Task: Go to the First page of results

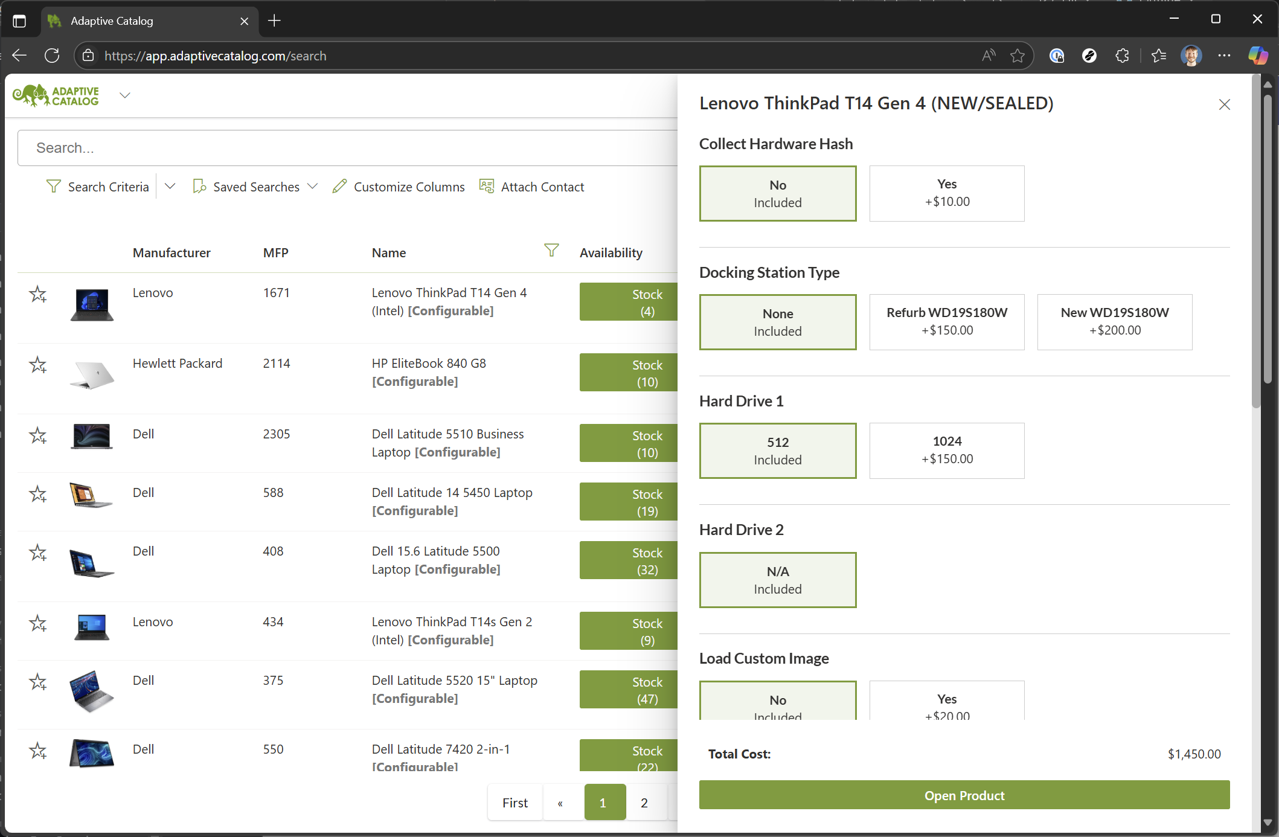Action: coord(515,803)
